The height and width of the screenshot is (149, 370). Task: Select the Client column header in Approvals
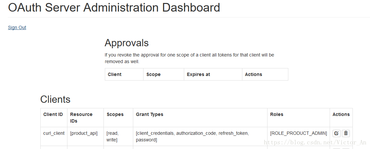(114, 75)
